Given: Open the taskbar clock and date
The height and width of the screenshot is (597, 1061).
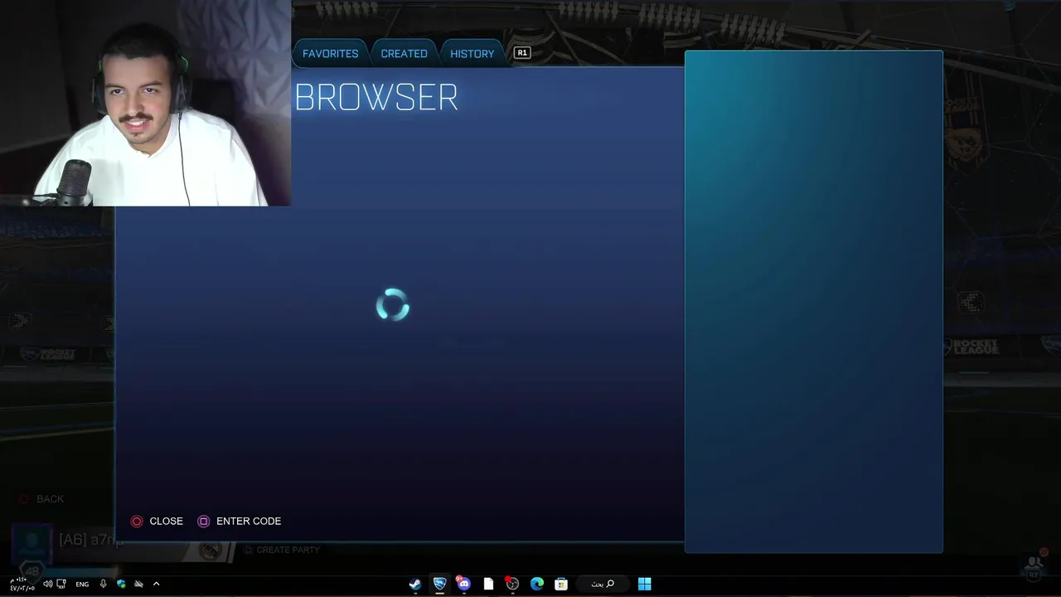Looking at the screenshot, I should [22, 584].
